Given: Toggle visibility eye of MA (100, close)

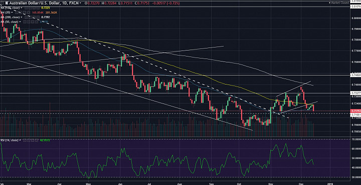Looking at the screenshot, I should coord(26,8).
